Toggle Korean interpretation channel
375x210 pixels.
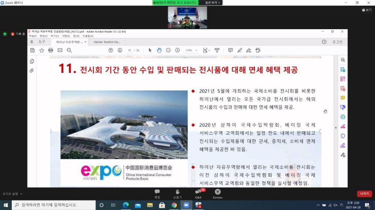218,193
